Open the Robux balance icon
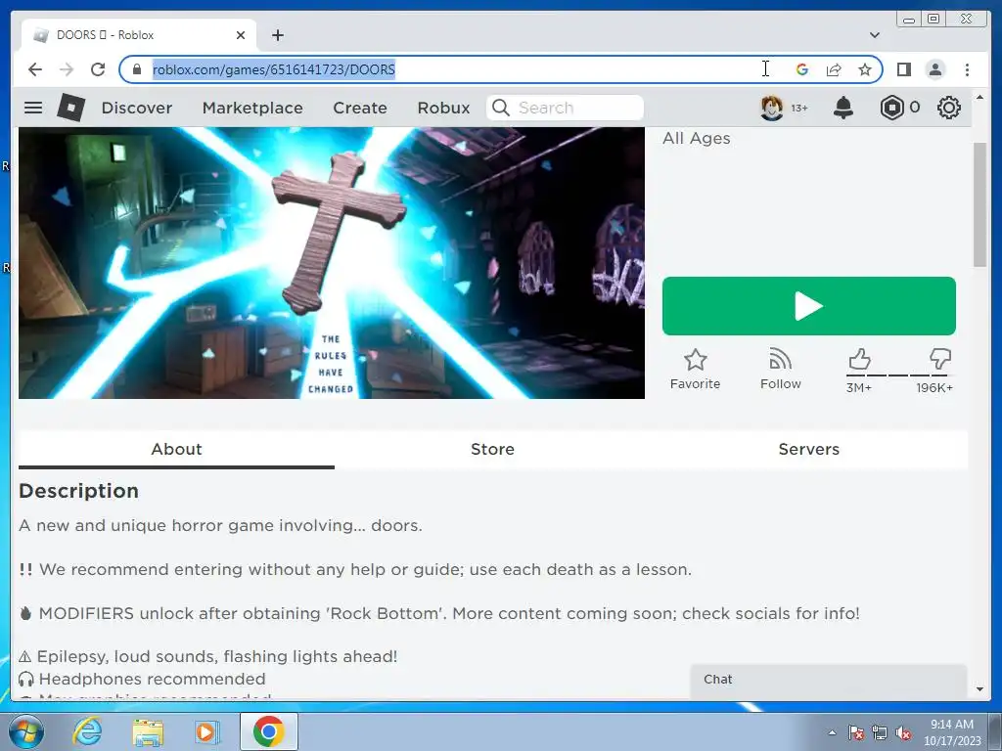 892,108
